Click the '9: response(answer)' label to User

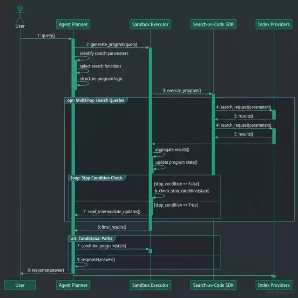pos(46,270)
